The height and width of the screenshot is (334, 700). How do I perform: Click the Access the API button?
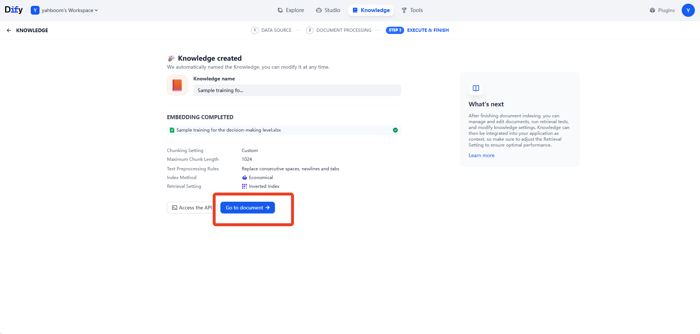[192, 208]
